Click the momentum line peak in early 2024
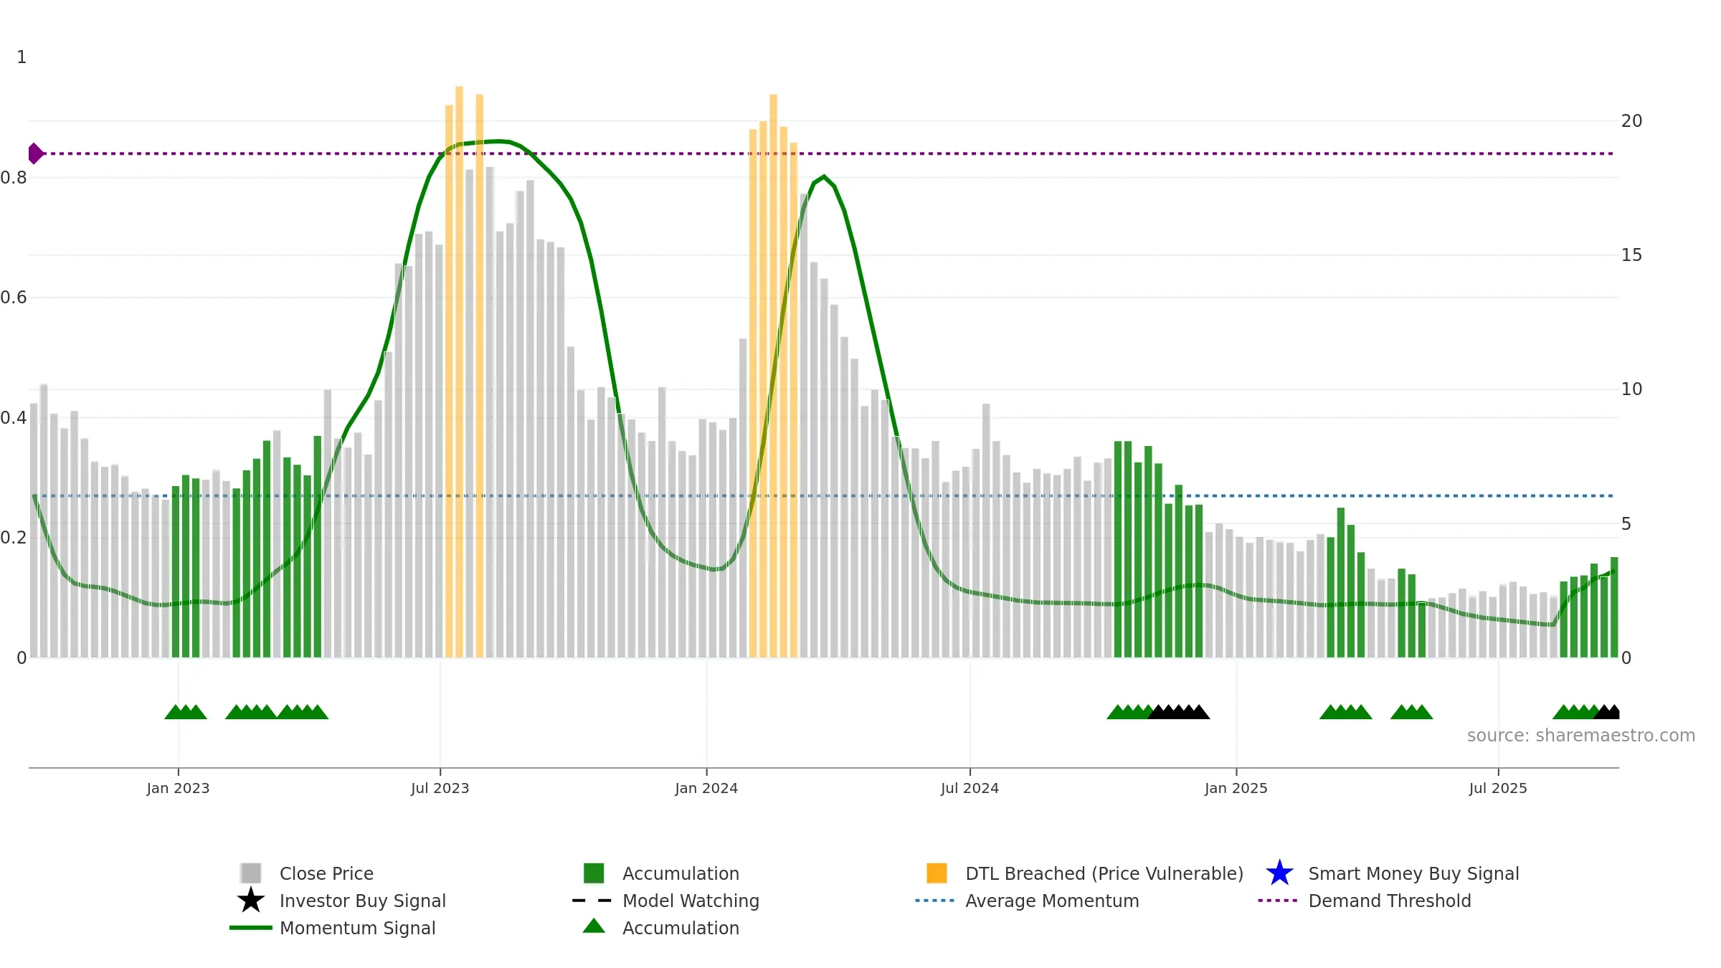The width and height of the screenshot is (1721, 968). pyautogui.click(x=824, y=176)
